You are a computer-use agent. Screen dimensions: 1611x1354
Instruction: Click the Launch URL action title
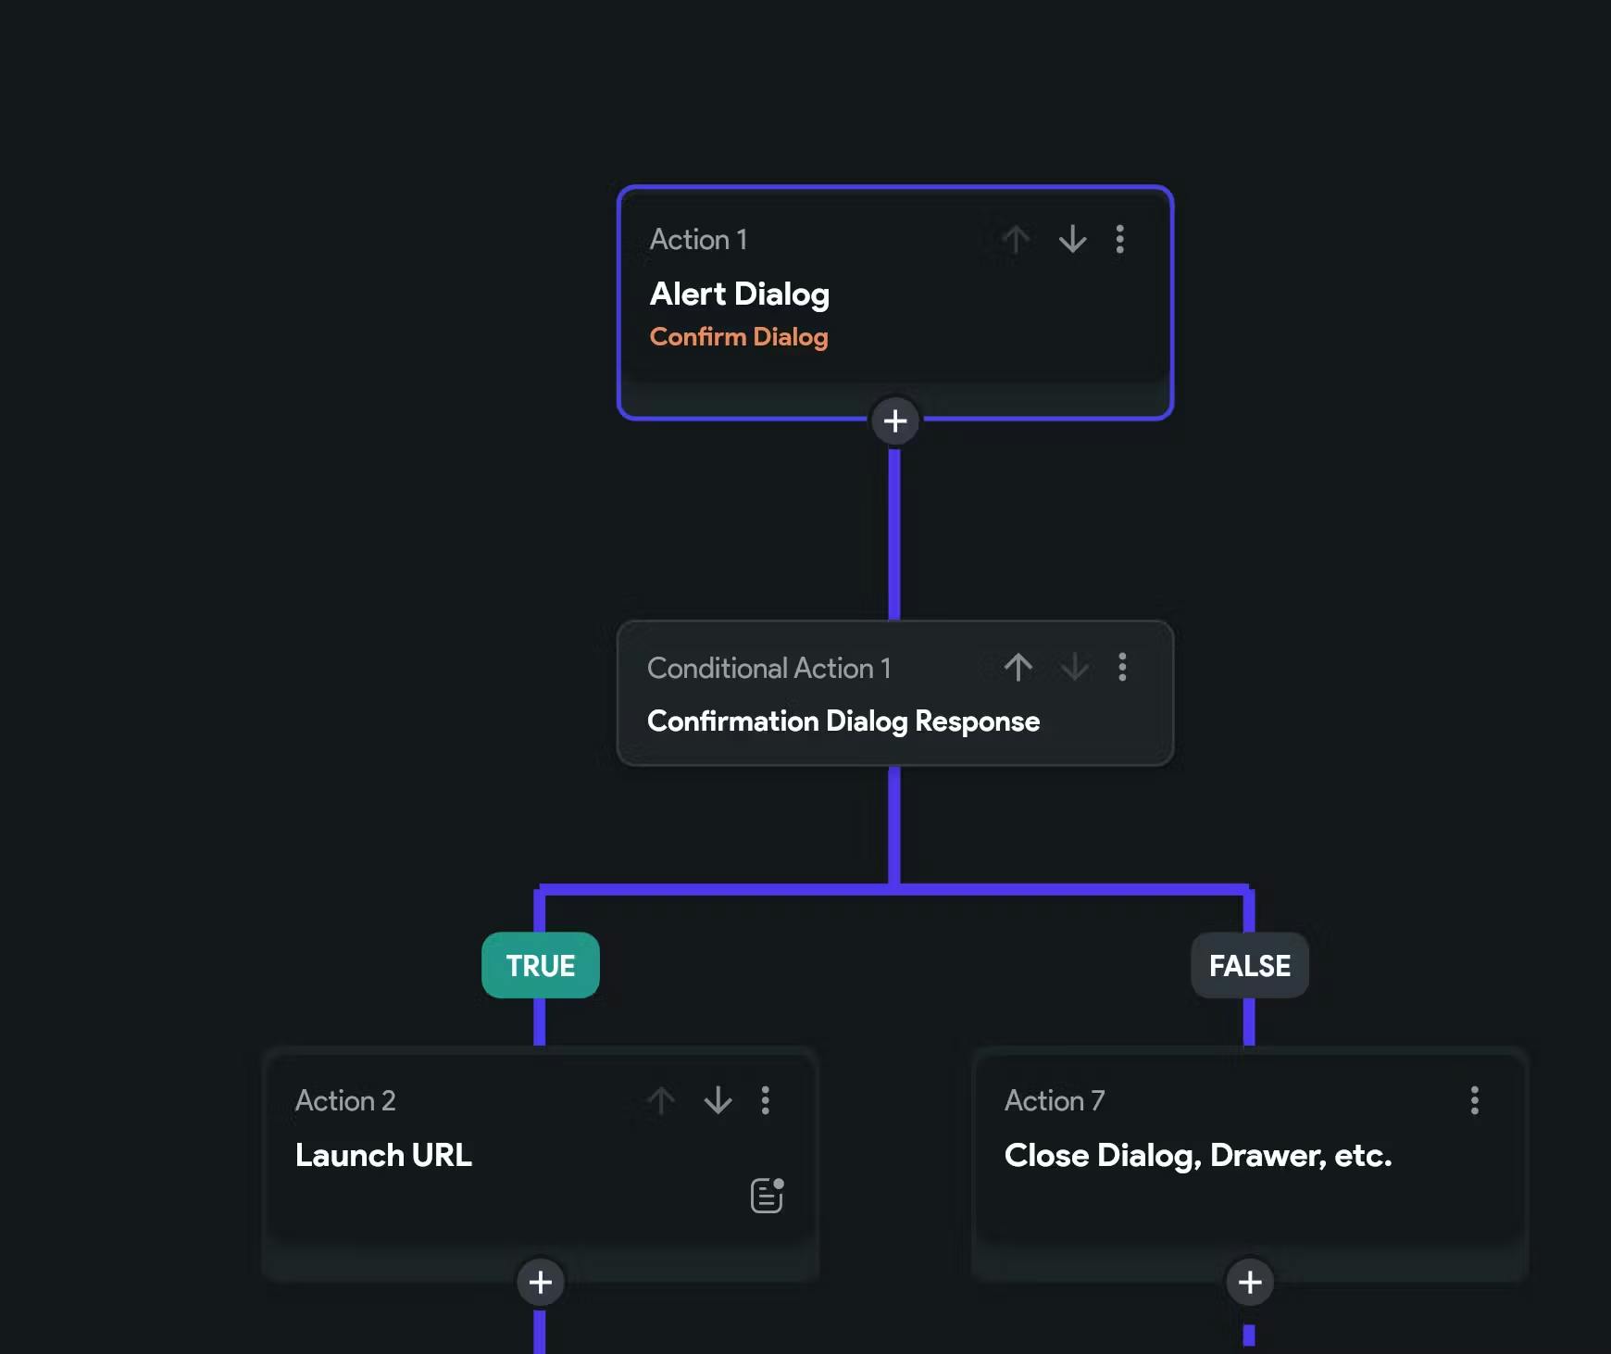(x=383, y=1156)
